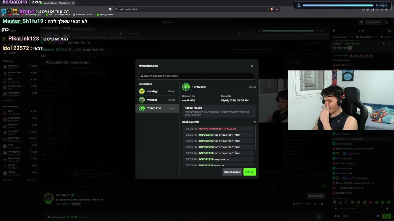394x221 pixels.
Task: Click the ban date 08/09/2026, 08:06 PM
Action: click(x=235, y=100)
